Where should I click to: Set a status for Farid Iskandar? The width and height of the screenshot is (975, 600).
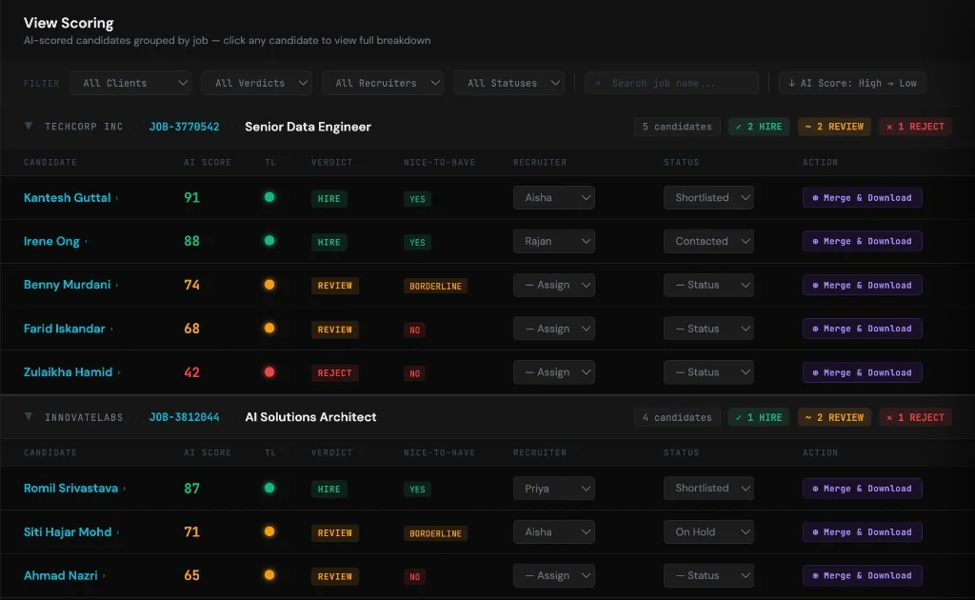tap(708, 329)
